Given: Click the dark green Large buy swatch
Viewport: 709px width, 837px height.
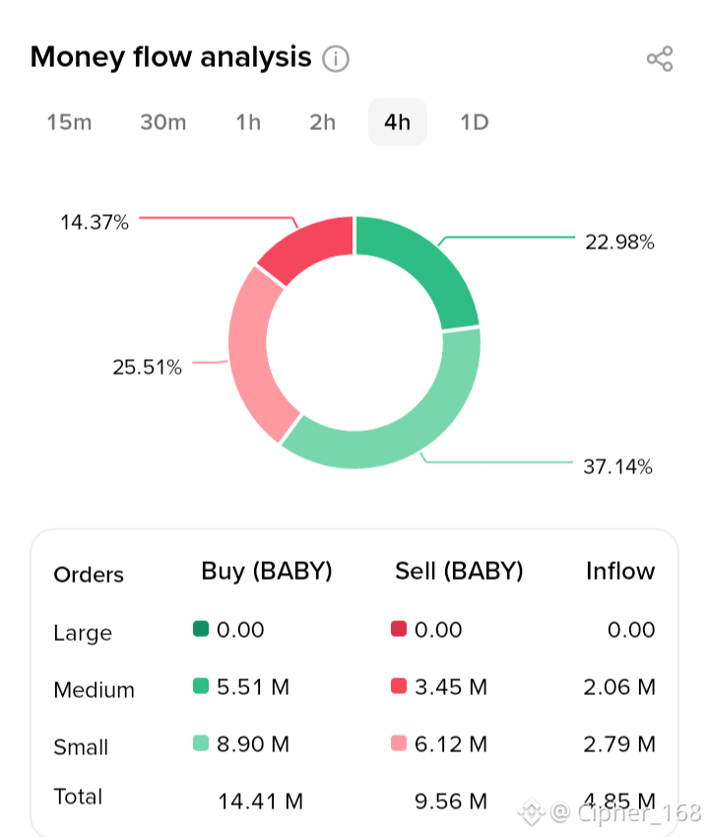Looking at the screenshot, I should [x=201, y=629].
